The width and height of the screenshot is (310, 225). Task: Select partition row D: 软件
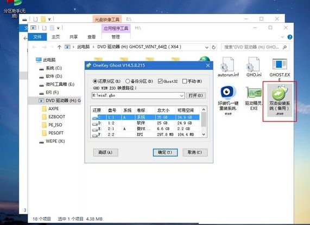pos(145,123)
